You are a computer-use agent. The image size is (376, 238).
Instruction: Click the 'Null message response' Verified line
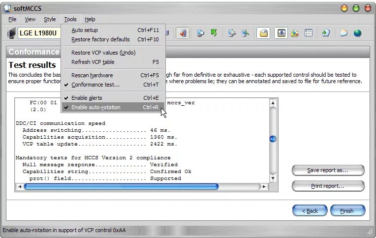100,165
